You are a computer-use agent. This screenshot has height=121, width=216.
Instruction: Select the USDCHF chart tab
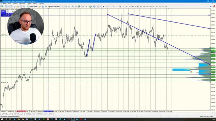click(x=19, y=114)
